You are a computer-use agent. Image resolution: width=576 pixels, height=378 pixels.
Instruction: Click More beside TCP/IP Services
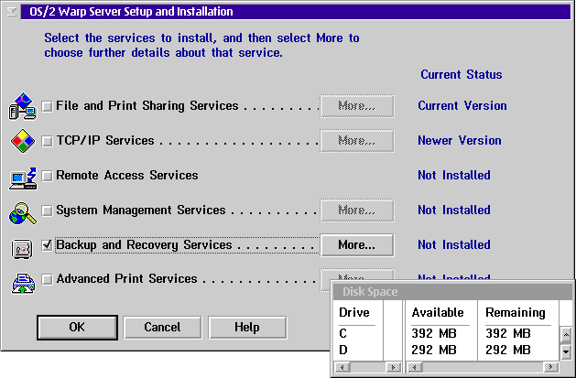pyautogui.click(x=357, y=141)
